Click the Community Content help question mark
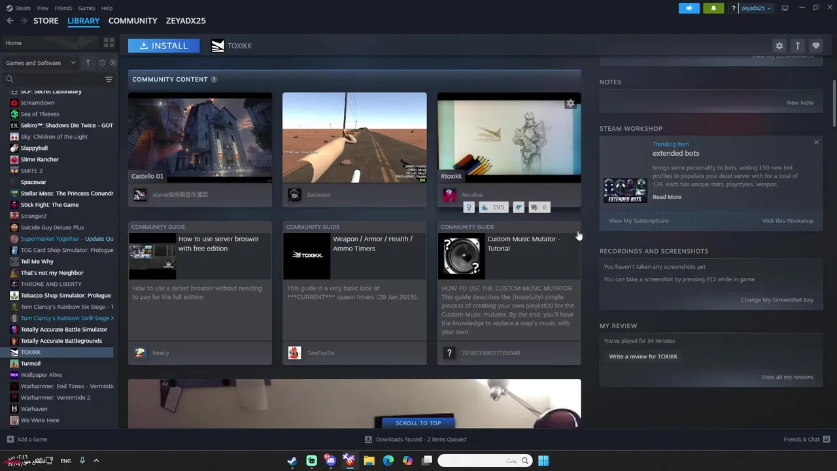 (x=214, y=79)
